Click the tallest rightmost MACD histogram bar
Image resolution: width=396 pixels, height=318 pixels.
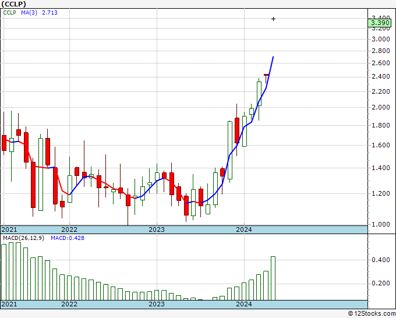pos(273,278)
